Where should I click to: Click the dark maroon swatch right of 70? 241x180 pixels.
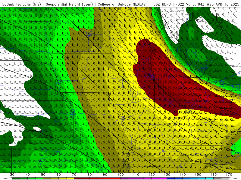78,178
